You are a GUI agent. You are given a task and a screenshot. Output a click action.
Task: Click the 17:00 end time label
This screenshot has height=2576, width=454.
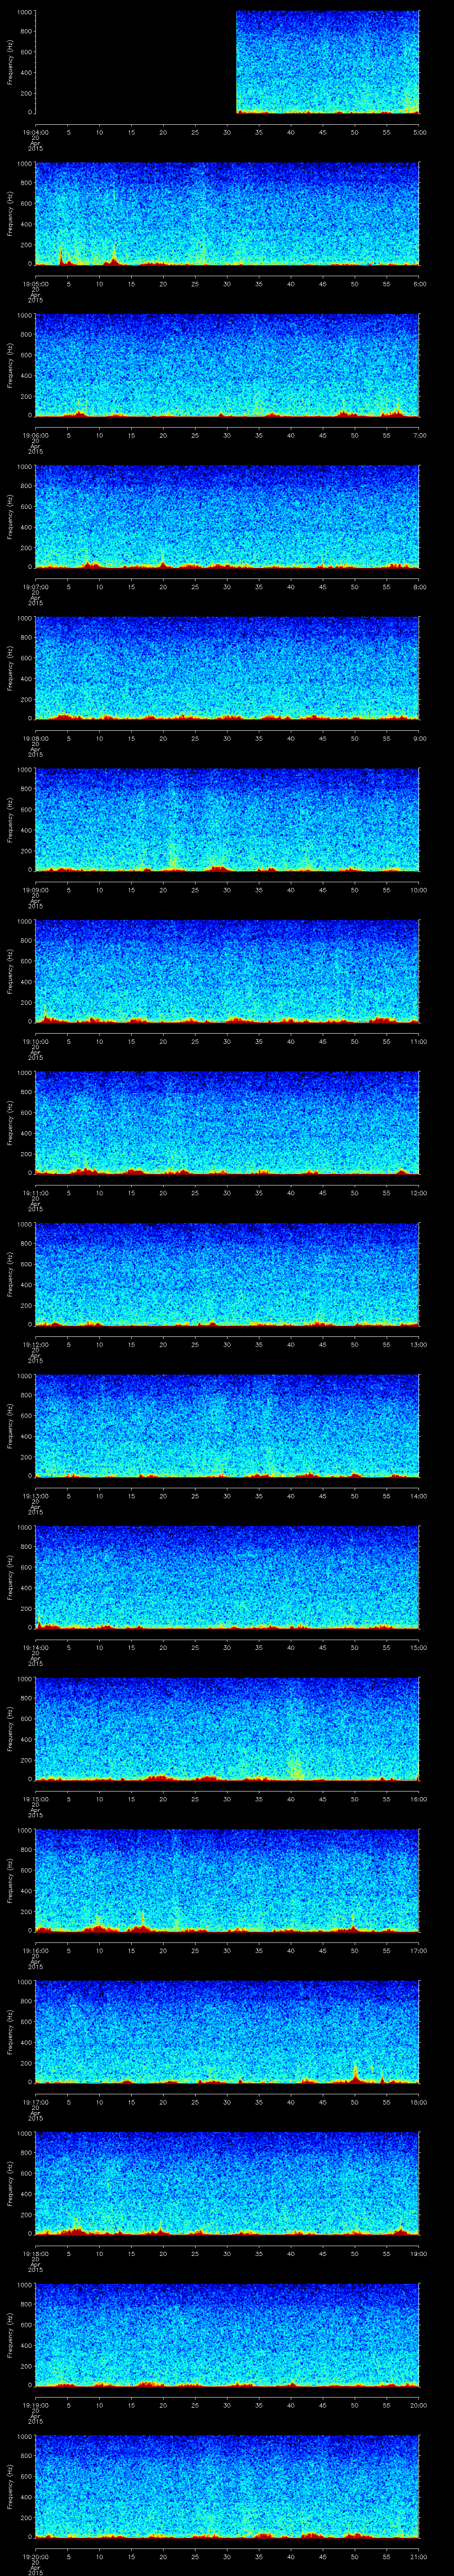[418, 1950]
